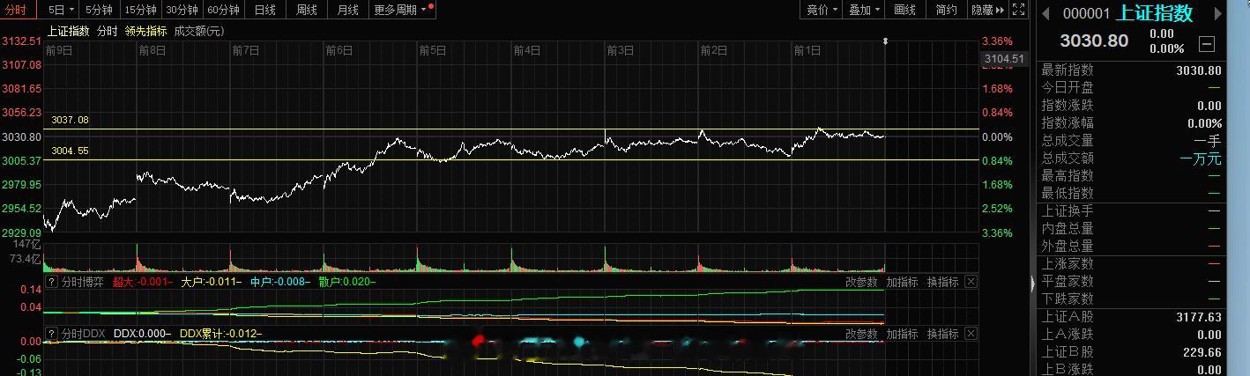Click 总成交额 row in quote panel
The height and width of the screenshot is (376, 1250).
1131,159
